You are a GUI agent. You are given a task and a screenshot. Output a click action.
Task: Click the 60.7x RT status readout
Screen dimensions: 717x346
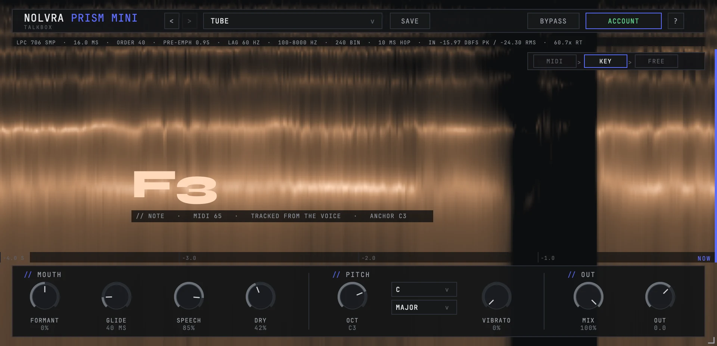coord(568,43)
